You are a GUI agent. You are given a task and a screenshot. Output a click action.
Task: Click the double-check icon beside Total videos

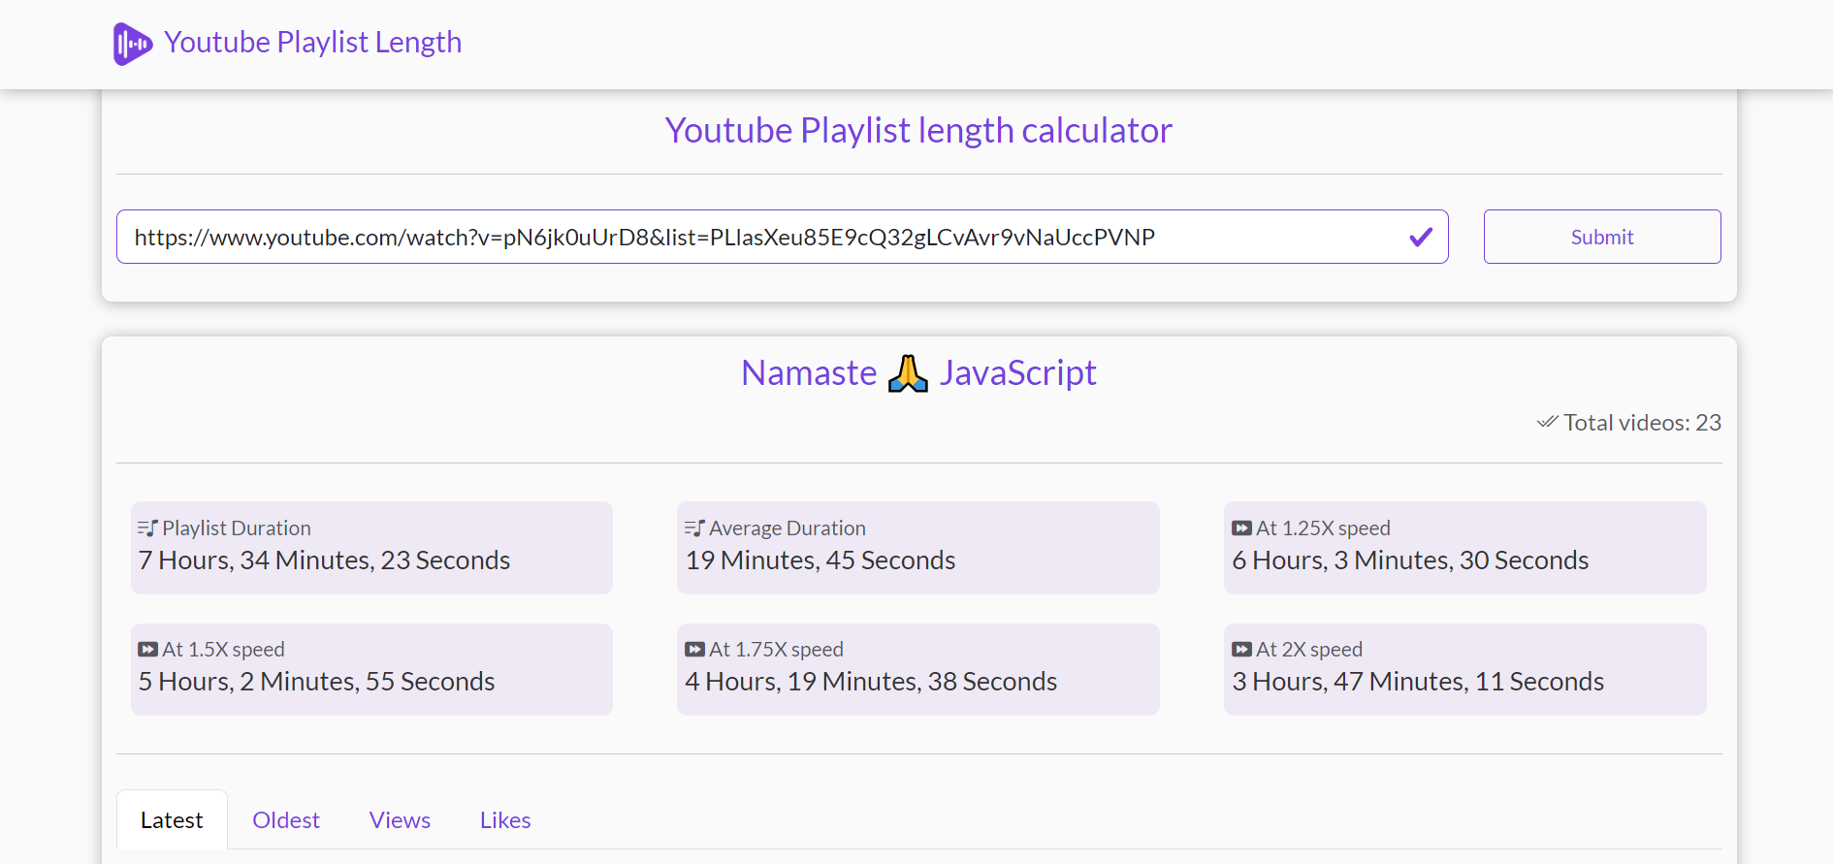1547,422
